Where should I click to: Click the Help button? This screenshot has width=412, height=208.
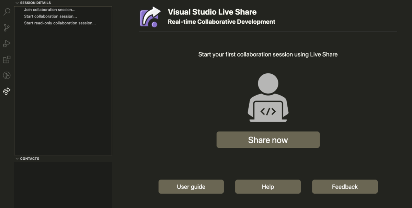coord(268,187)
